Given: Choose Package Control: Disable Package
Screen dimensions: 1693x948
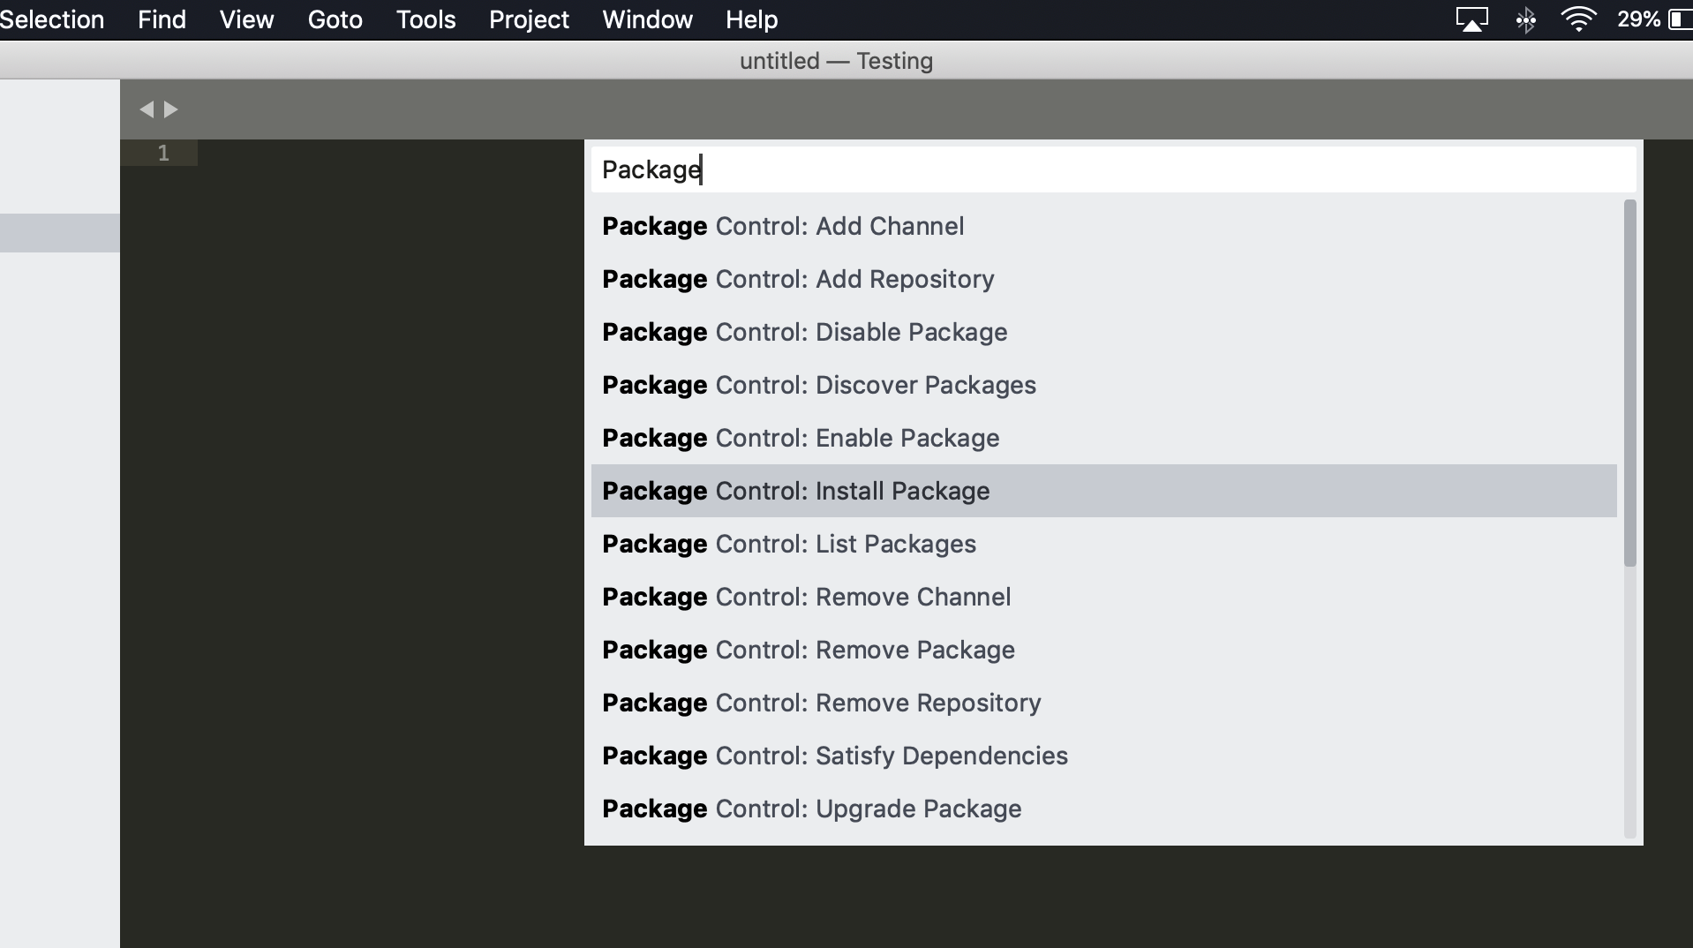Looking at the screenshot, I should 803,333.
